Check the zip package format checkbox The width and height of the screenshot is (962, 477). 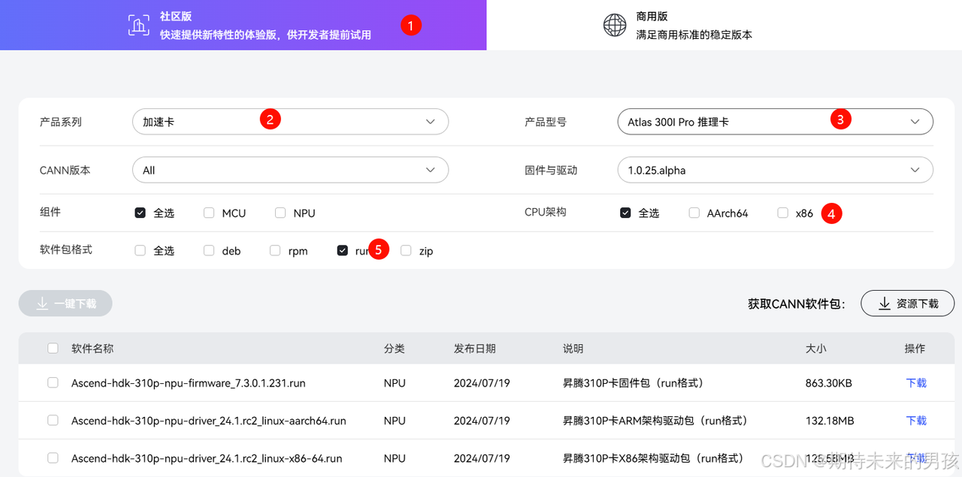[x=406, y=250]
